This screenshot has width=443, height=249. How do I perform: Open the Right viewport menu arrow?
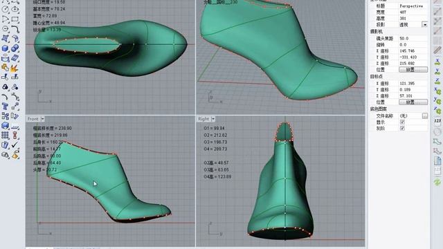(213, 119)
